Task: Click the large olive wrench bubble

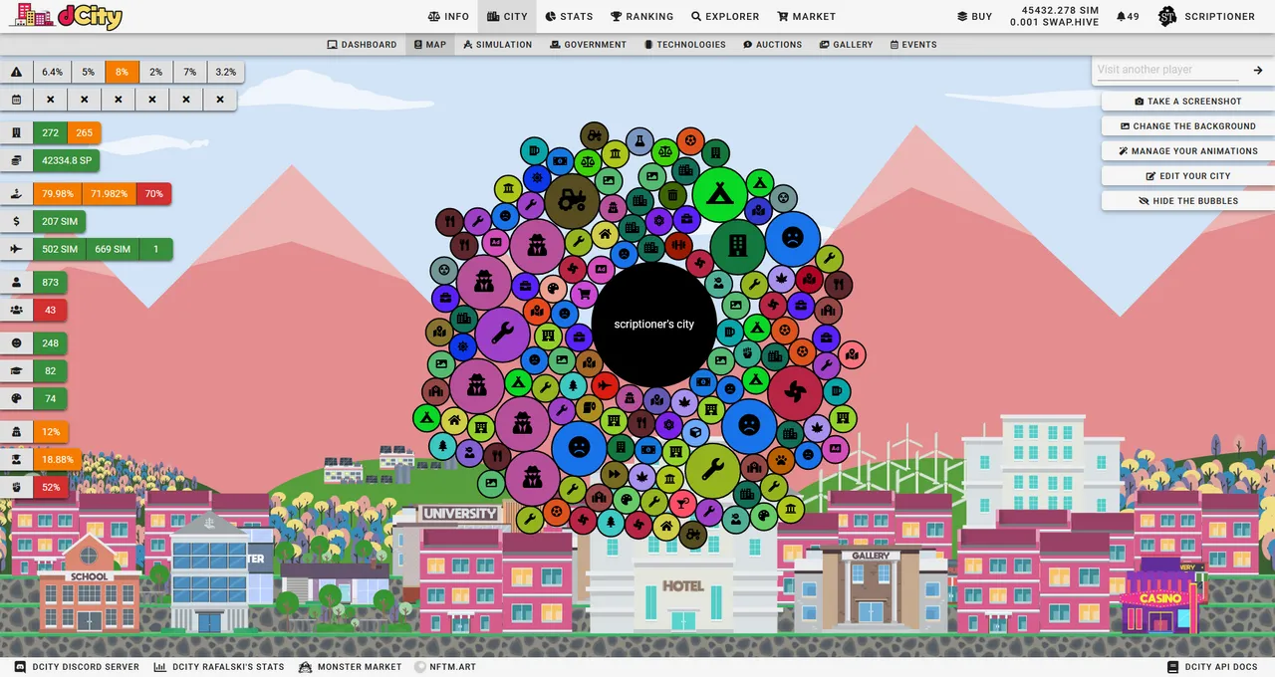Action: pyautogui.click(x=713, y=470)
